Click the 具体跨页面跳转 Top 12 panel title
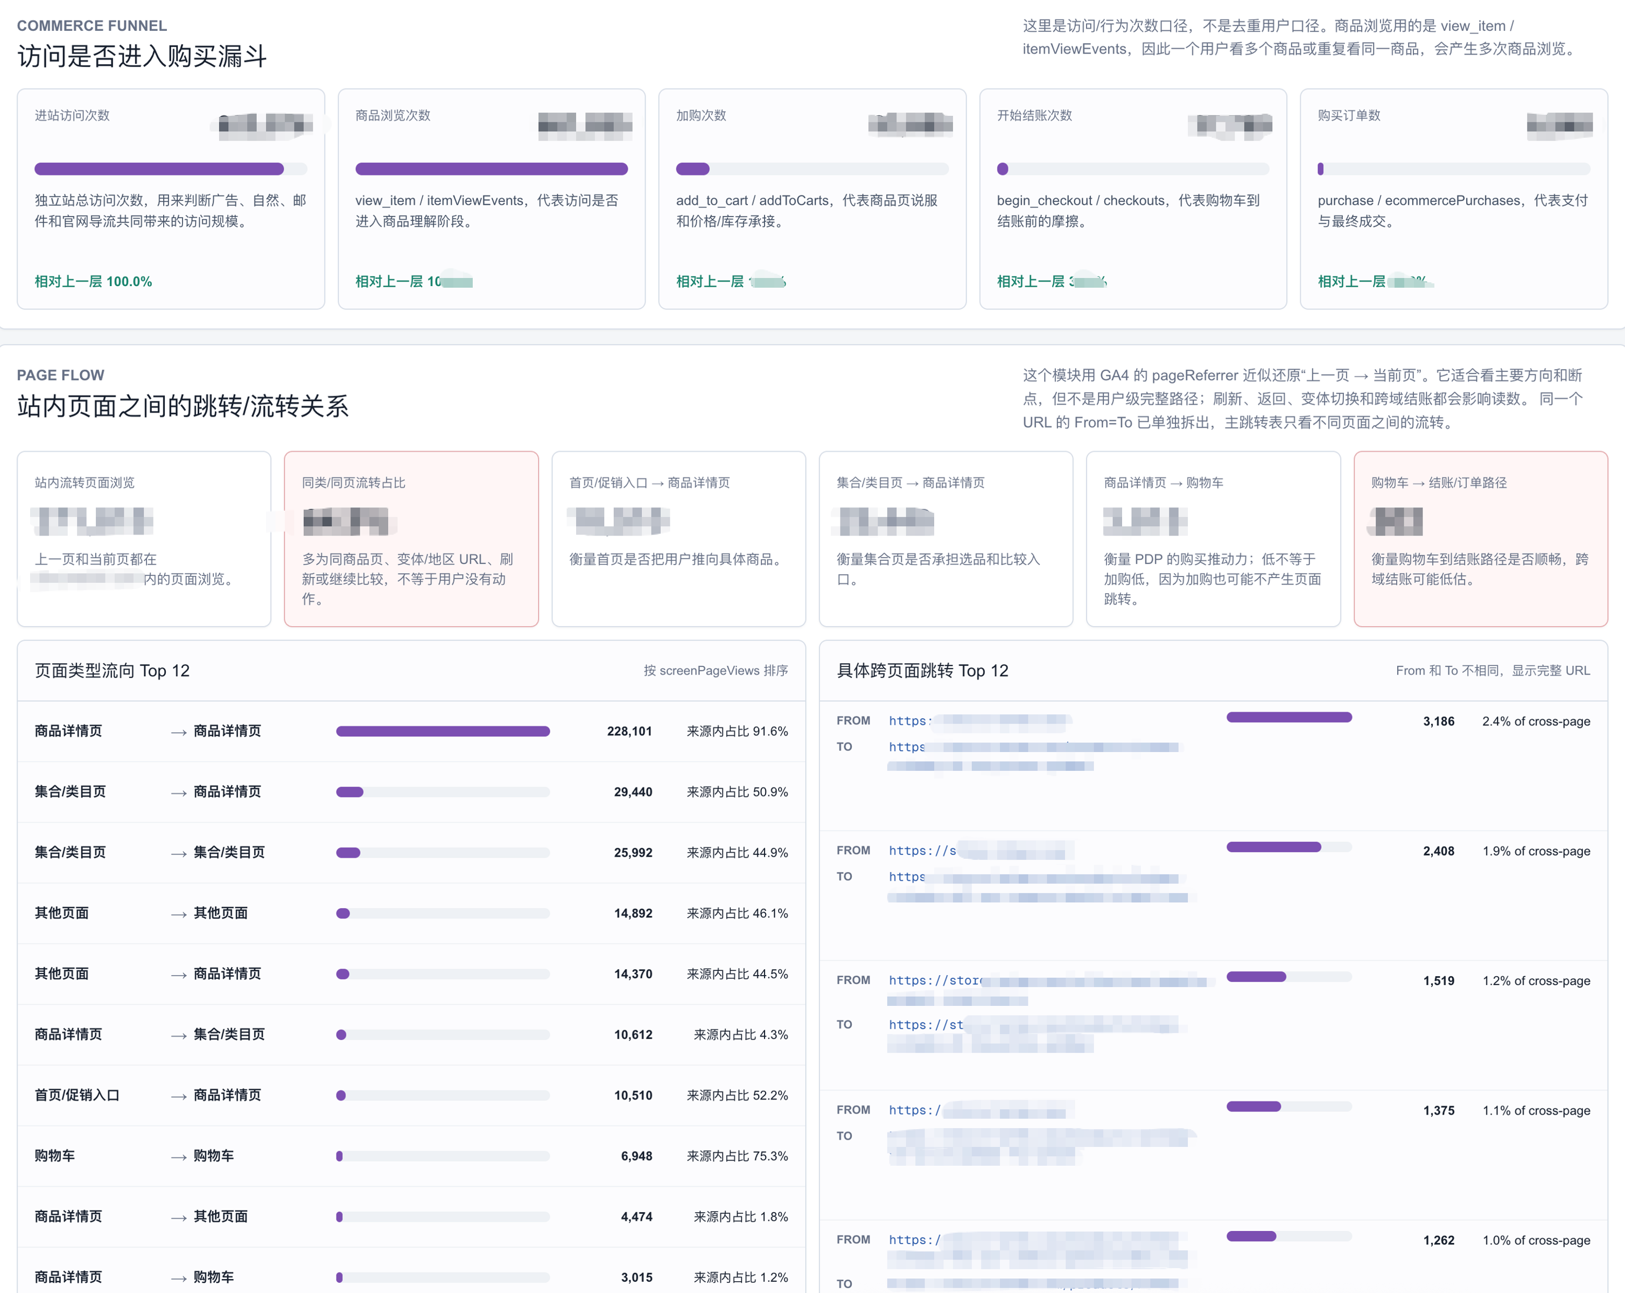The height and width of the screenshot is (1293, 1625). tap(922, 671)
